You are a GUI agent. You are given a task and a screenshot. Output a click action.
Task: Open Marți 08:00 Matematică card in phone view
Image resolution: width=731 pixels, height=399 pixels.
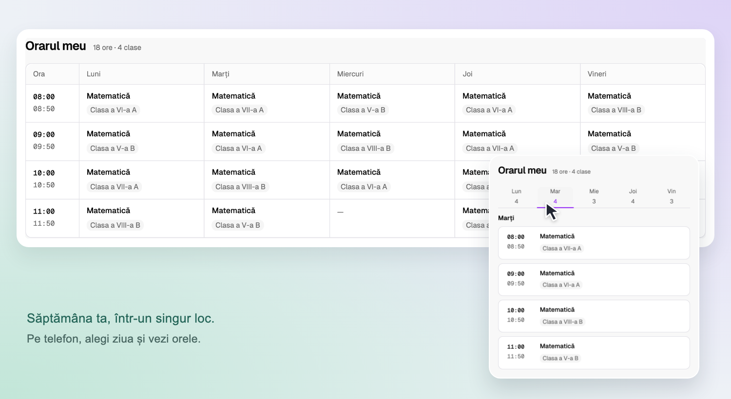pyautogui.click(x=594, y=243)
